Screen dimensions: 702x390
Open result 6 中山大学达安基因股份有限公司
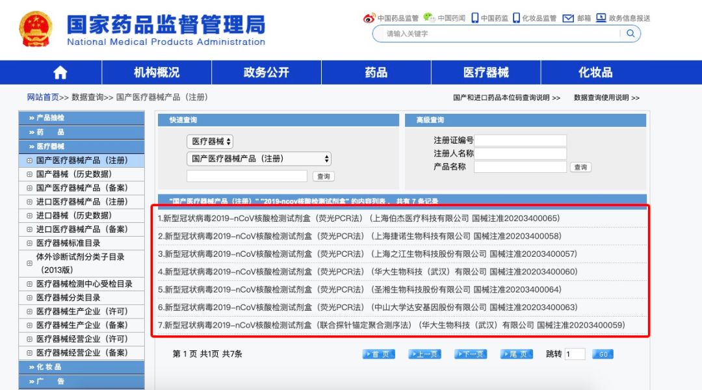coord(367,307)
